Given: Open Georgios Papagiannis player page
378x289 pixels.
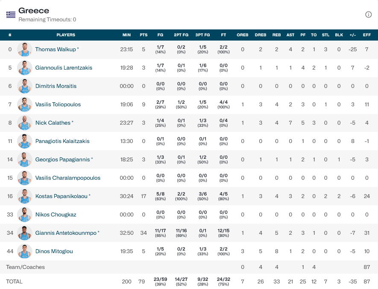Looking at the screenshot, I should pyautogui.click(x=62, y=160).
